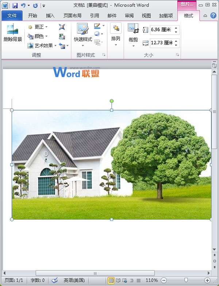This screenshot has width=219, height=286.
Task: Click the Compress Pictures icon
Action: point(62,27)
